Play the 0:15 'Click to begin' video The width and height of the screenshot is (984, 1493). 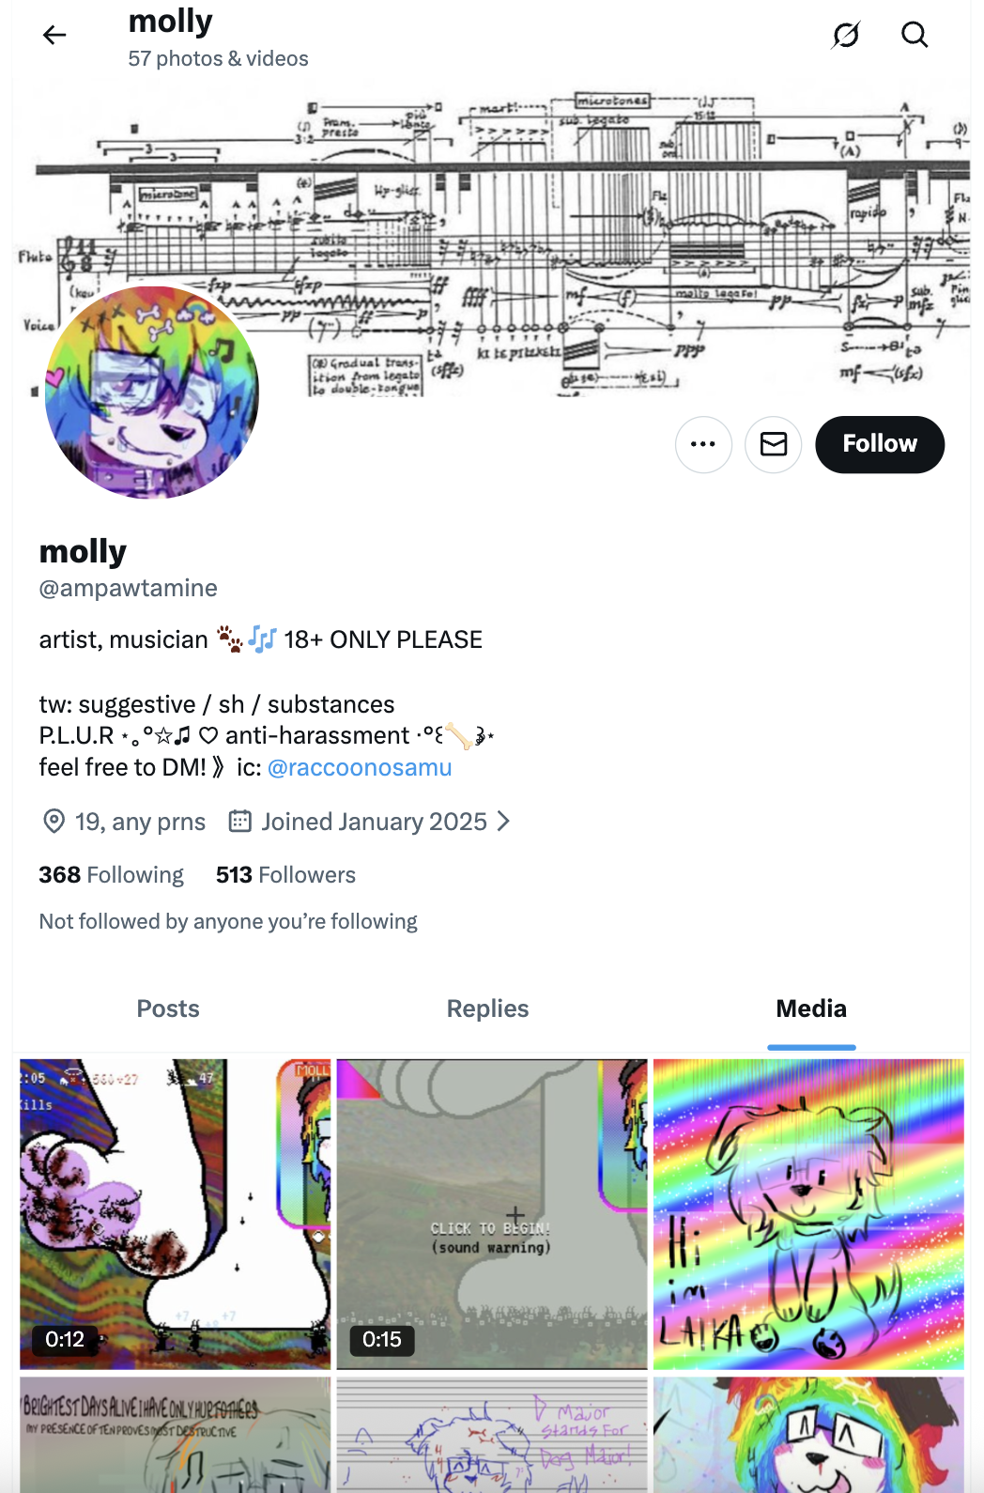point(492,1214)
